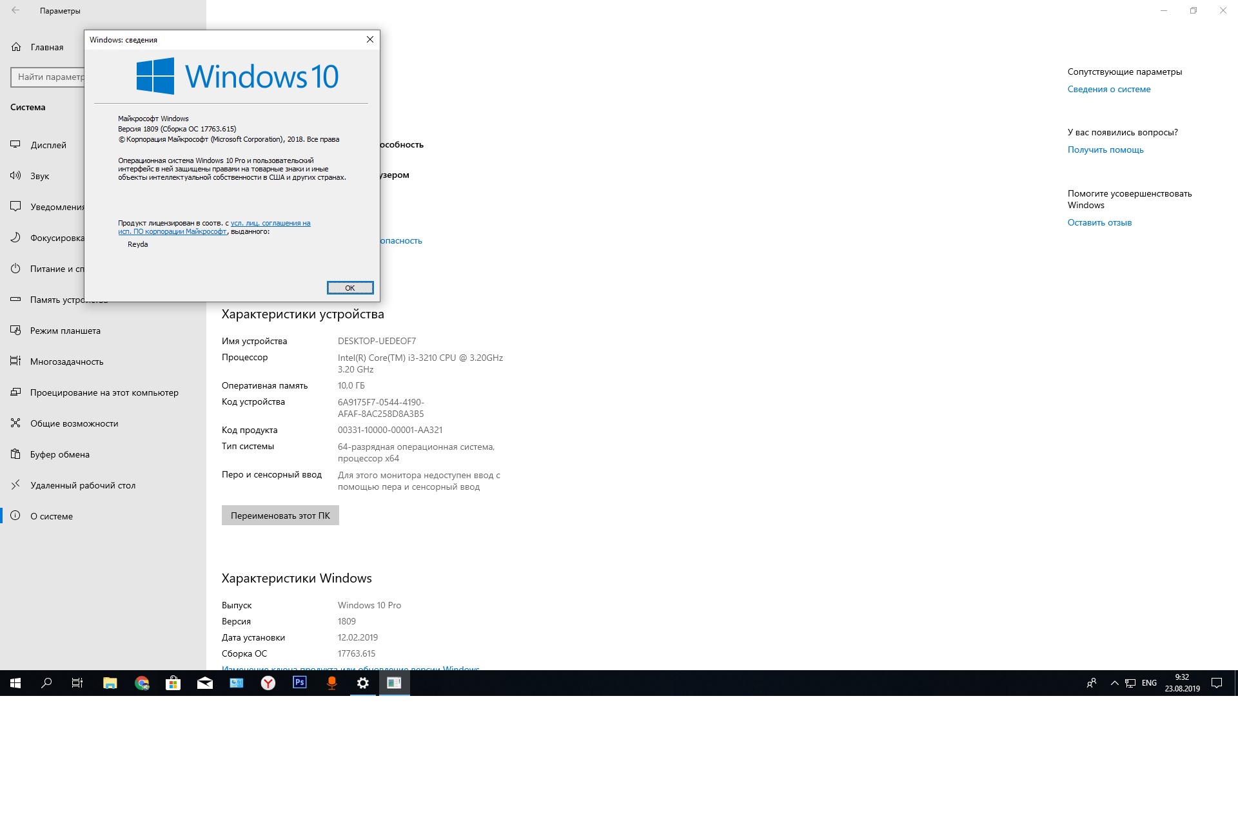Screen dimensions: 1238x839
Task: Select the 'Windows 10 Pro' edition text
Action: [x=369, y=605]
